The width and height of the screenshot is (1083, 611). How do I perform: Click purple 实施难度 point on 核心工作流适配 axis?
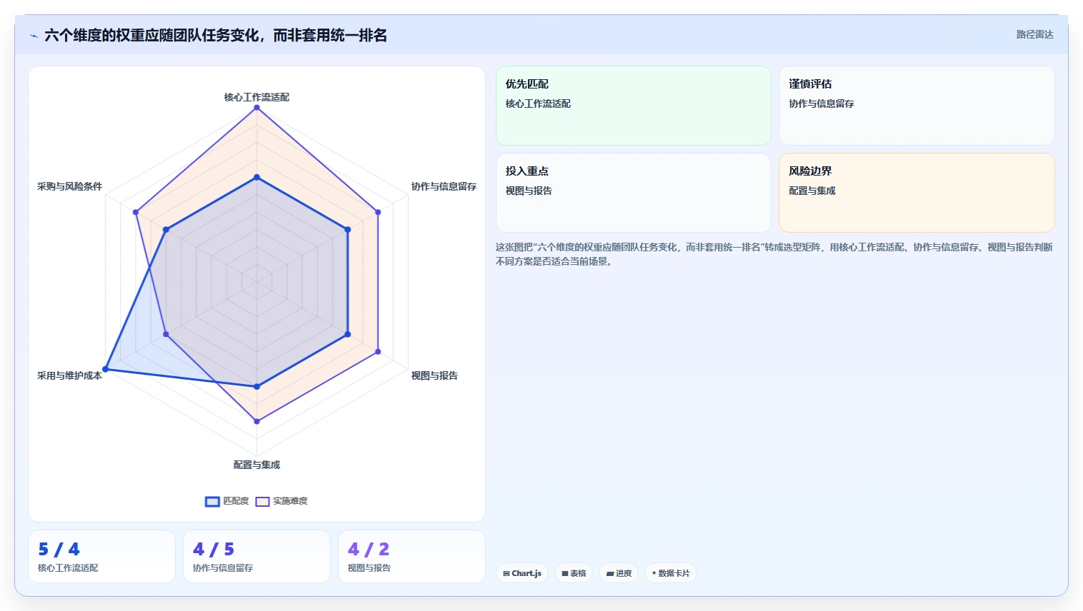coord(256,108)
